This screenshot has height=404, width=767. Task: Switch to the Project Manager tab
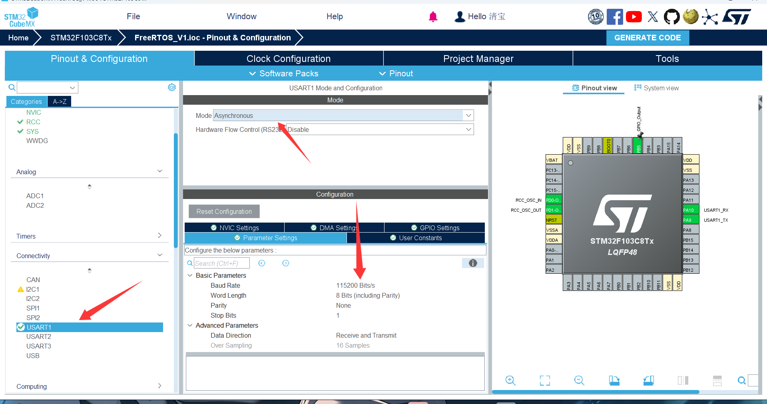(478, 58)
